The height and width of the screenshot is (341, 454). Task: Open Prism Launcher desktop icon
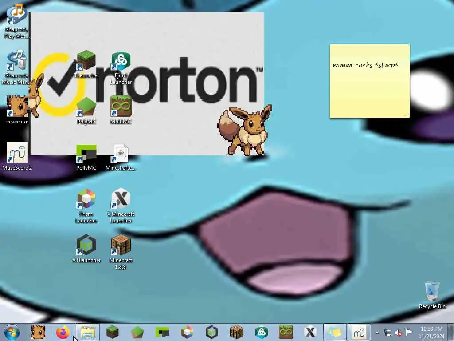click(x=86, y=206)
